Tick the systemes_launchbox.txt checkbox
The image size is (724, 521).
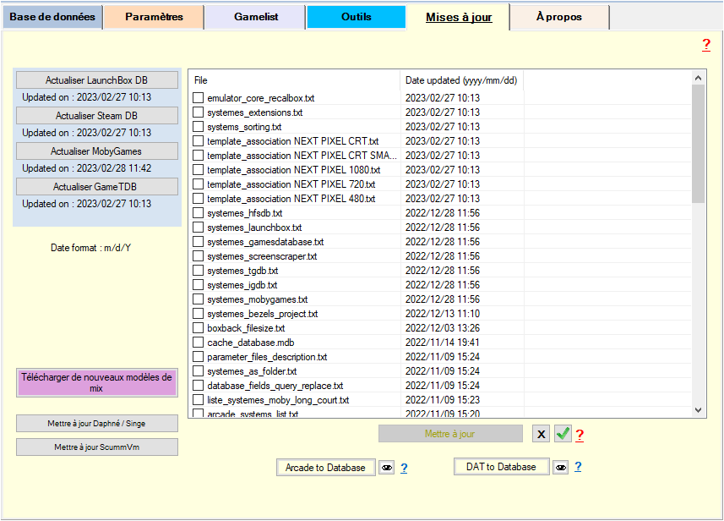tap(198, 228)
